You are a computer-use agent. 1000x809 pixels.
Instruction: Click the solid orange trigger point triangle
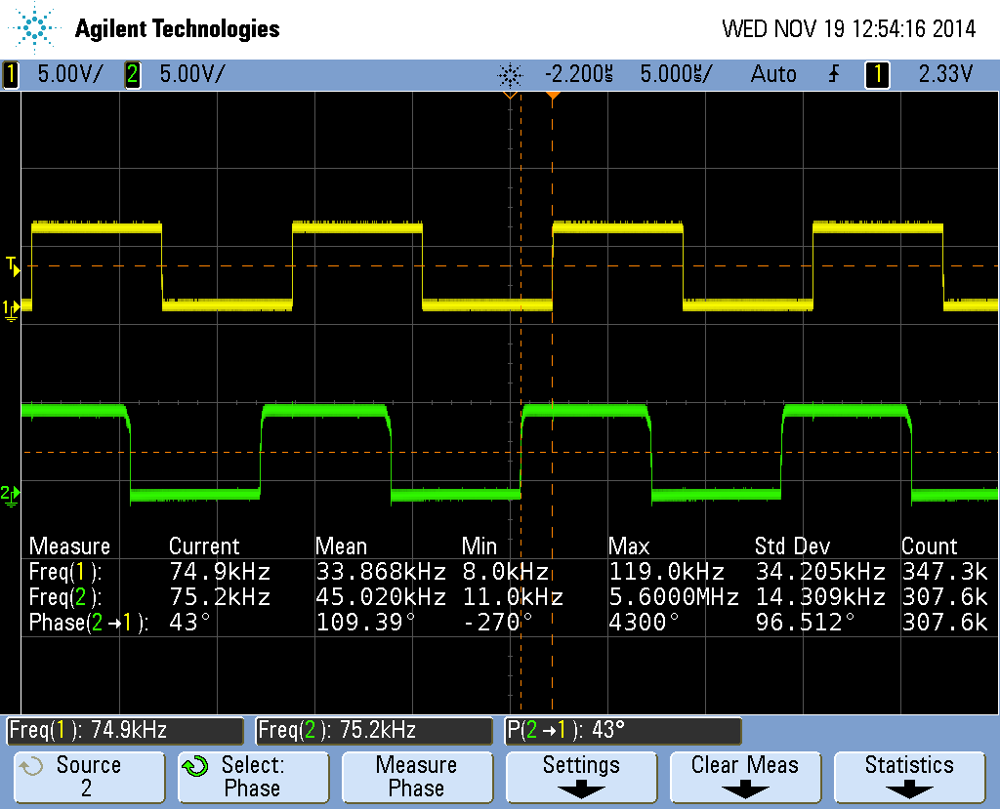point(553,96)
